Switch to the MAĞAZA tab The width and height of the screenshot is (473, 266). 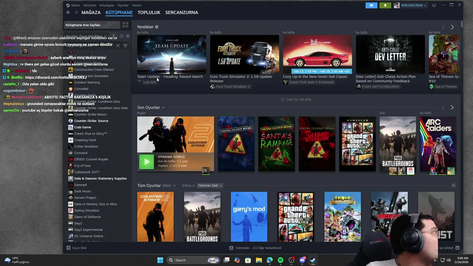tap(91, 13)
